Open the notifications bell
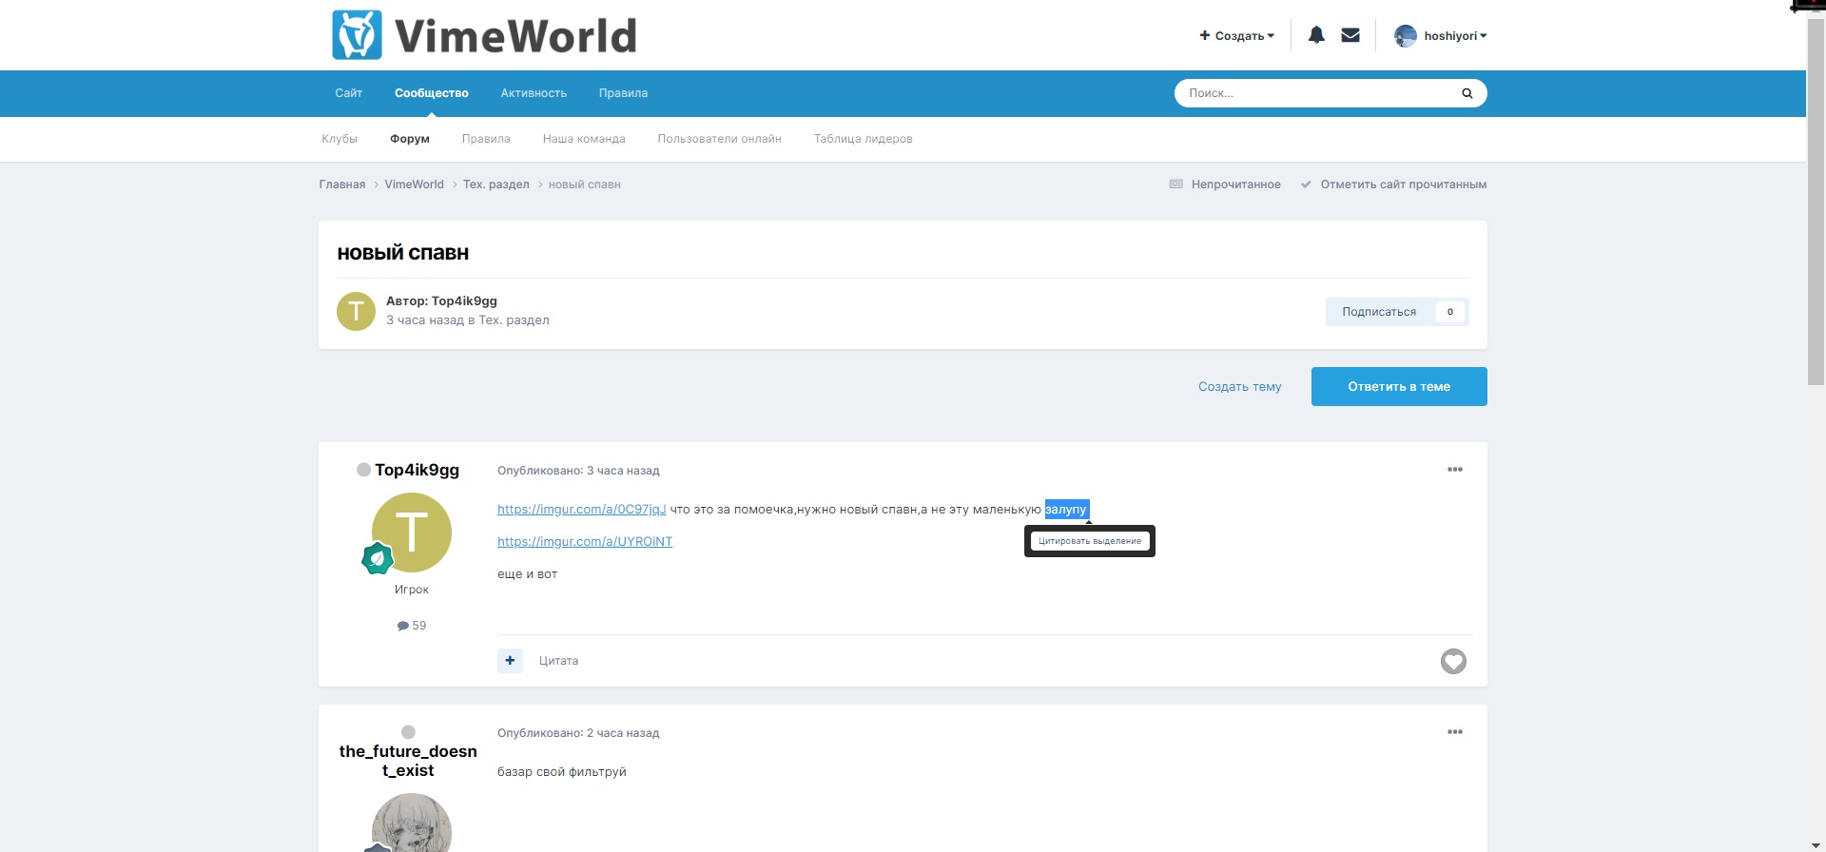Viewport: 1826px width, 852px height. pyautogui.click(x=1316, y=35)
